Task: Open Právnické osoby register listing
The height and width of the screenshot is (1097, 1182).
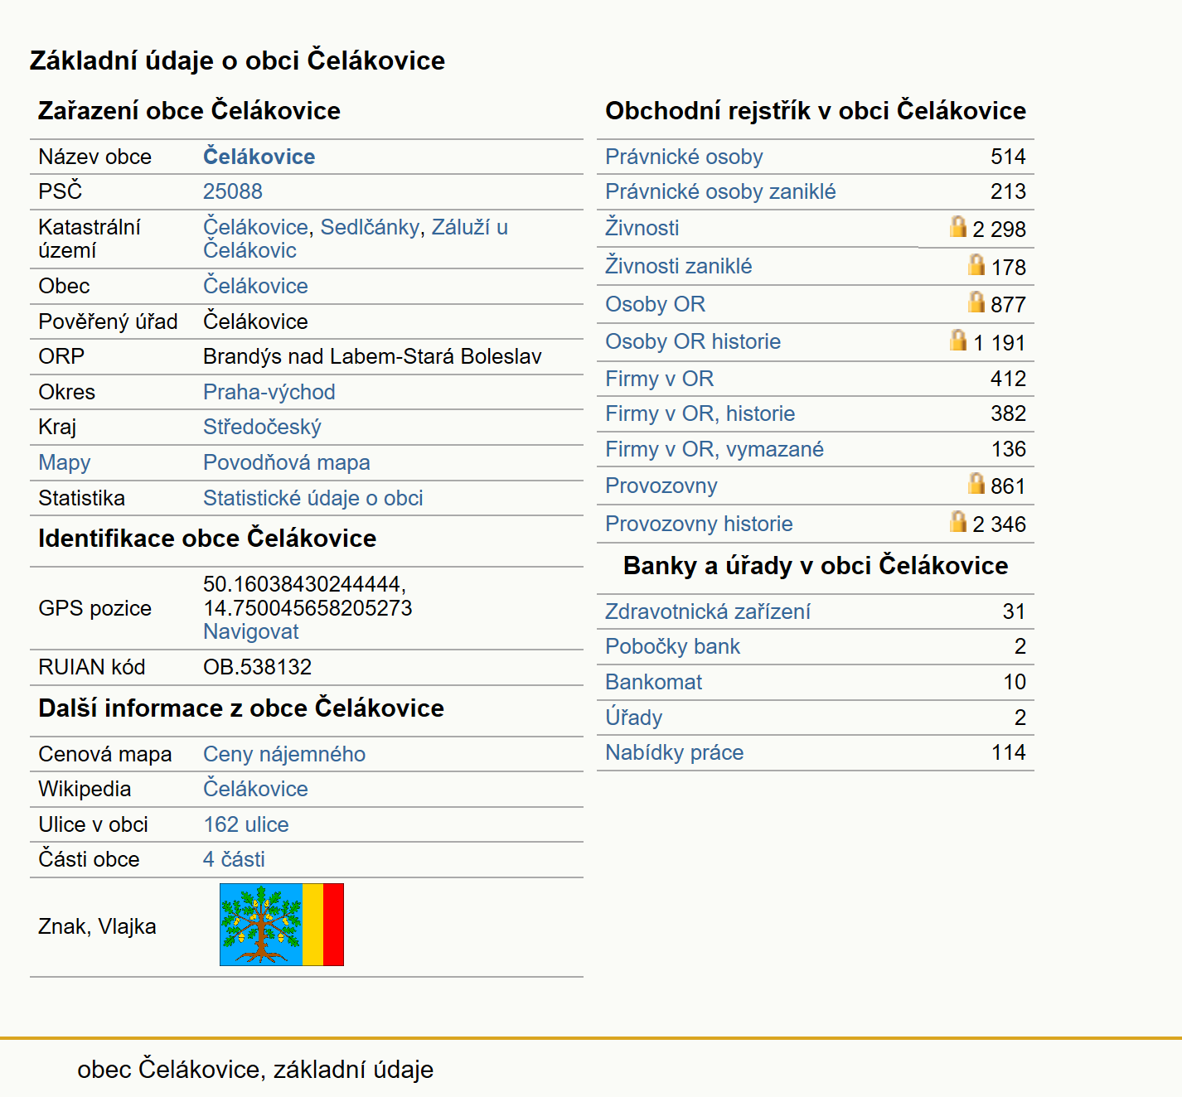Action: pos(684,157)
